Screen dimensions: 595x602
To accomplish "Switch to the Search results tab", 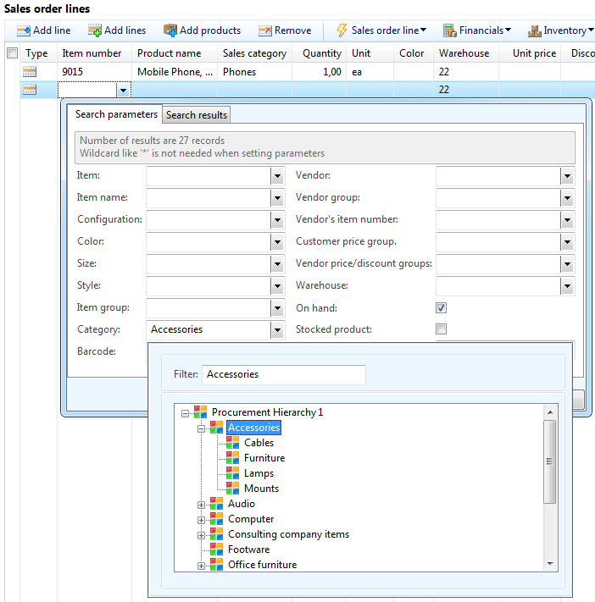I will pos(197,115).
